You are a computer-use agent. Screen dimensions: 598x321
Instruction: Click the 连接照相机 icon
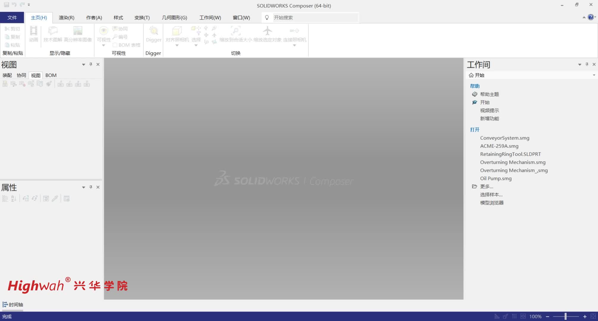pyautogui.click(x=294, y=31)
